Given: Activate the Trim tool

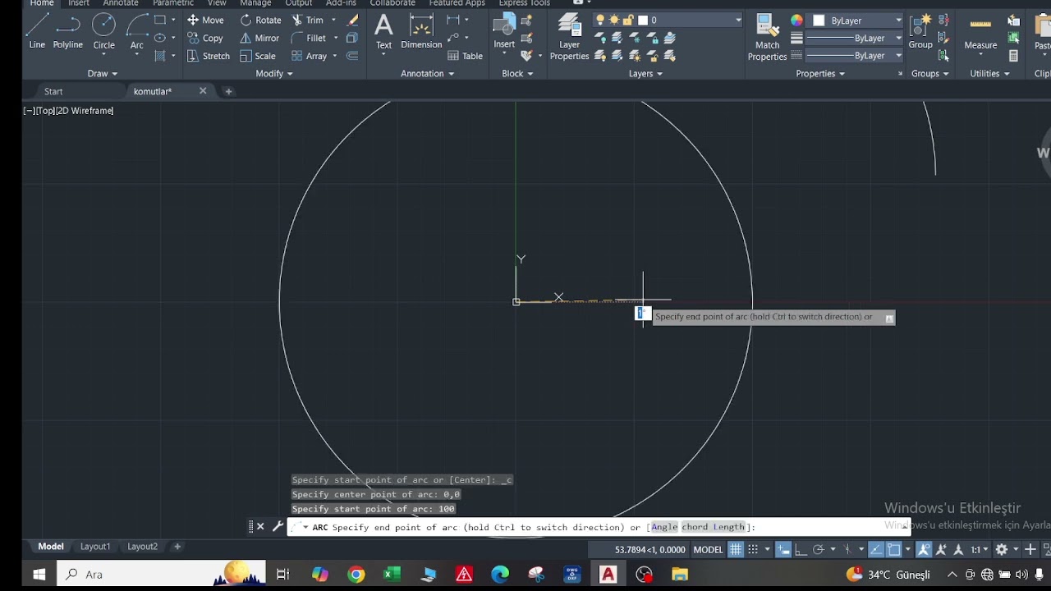Looking at the screenshot, I should (x=307, y=20).
